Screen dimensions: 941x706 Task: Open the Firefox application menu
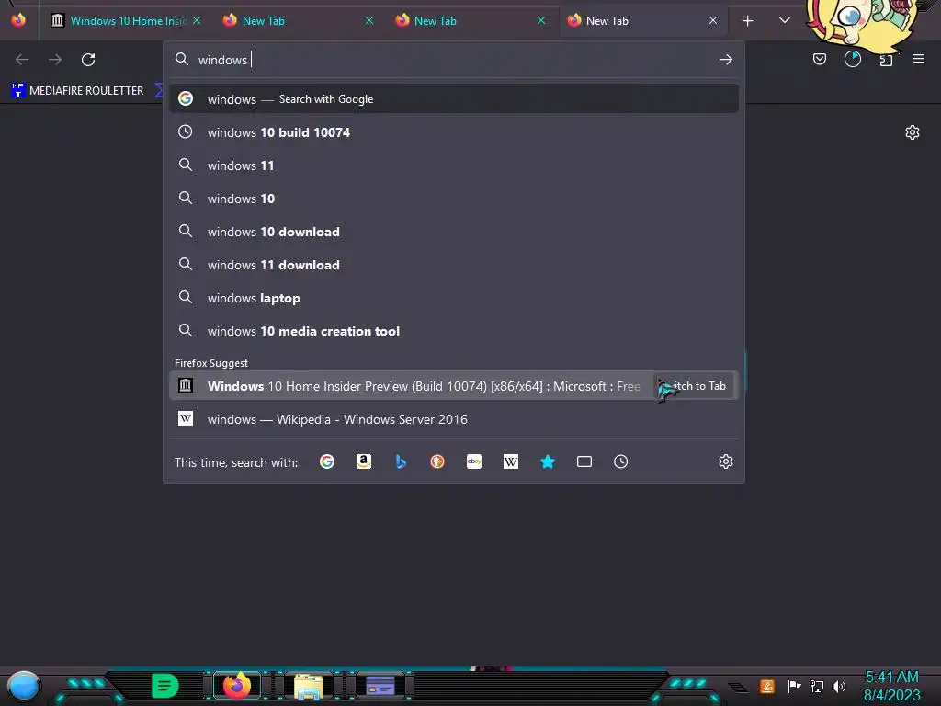tap(919, 59)
